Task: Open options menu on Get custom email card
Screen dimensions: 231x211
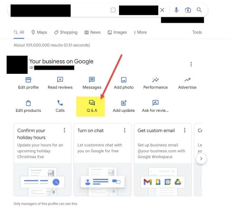Action: [185, 130]
